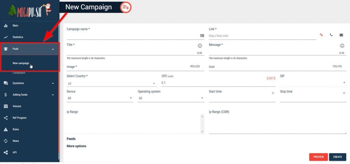Open Statistics in the sidebar
The height and width of the screenshot is (164, 350).
pos(18,37)
